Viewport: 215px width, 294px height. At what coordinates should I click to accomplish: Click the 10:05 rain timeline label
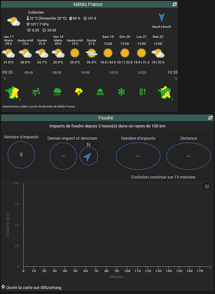[x=85, y=72]
